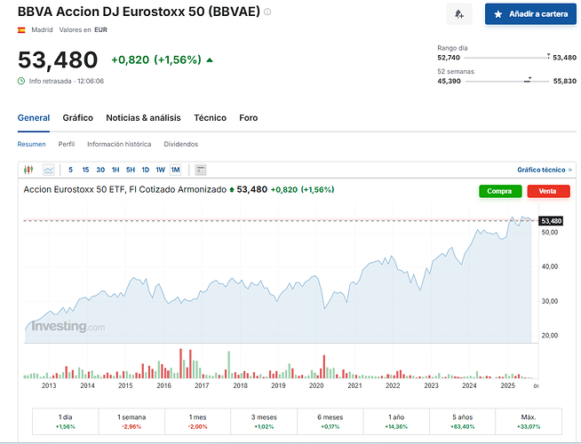
Task: Click the candlestick chart type icon
Action: 28,170
